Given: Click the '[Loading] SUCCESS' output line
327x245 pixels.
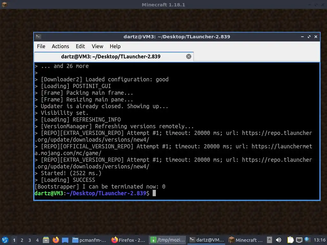Looking at the screenshot, I should click(x=65, y=180).
